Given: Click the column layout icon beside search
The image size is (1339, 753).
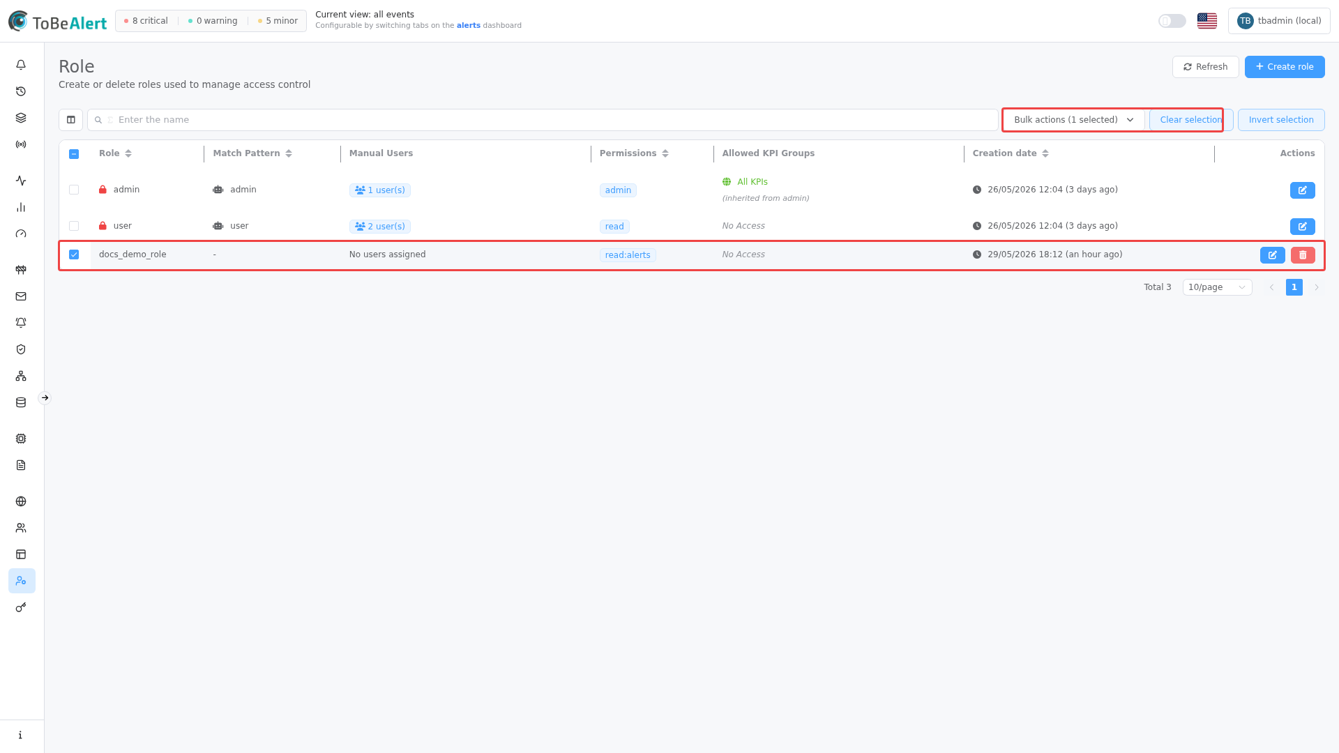Looking at the screenshot, I should [x=70, y=120].
